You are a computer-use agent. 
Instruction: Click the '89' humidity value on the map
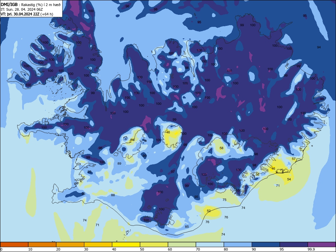click(x=119, y=164)
